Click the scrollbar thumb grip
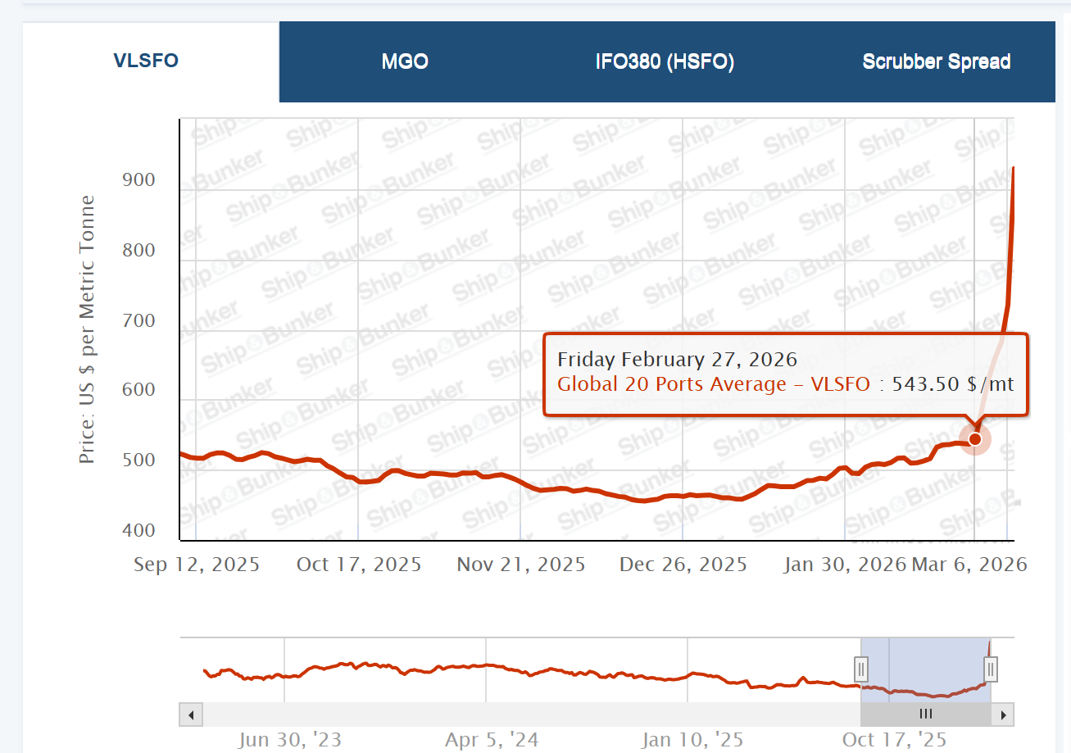The image size is (1071, 753). pyautogui.click(x=926, y=714)
